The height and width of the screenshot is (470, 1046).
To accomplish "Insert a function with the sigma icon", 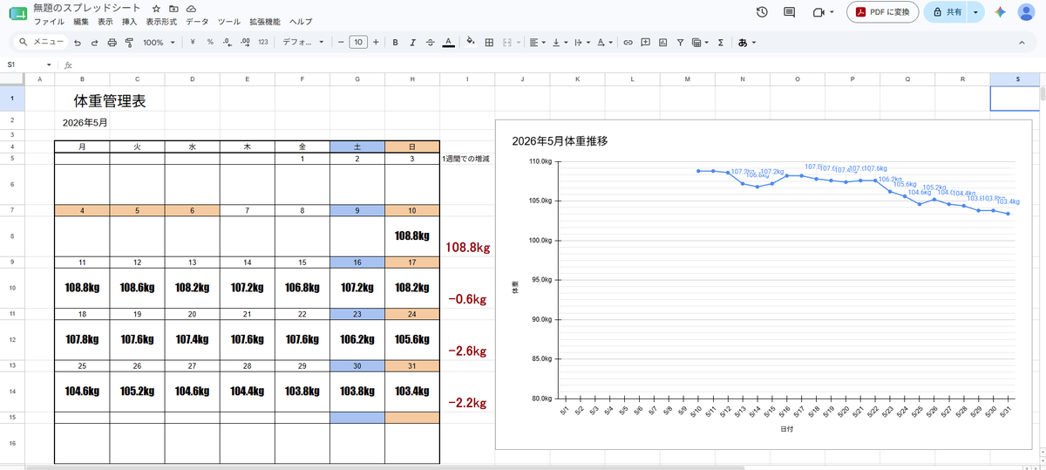I will pos(721,42).
